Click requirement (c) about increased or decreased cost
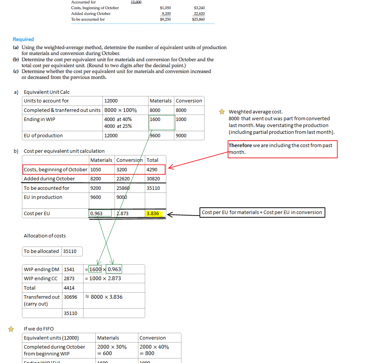389x363 pixels. click(112, 74)
